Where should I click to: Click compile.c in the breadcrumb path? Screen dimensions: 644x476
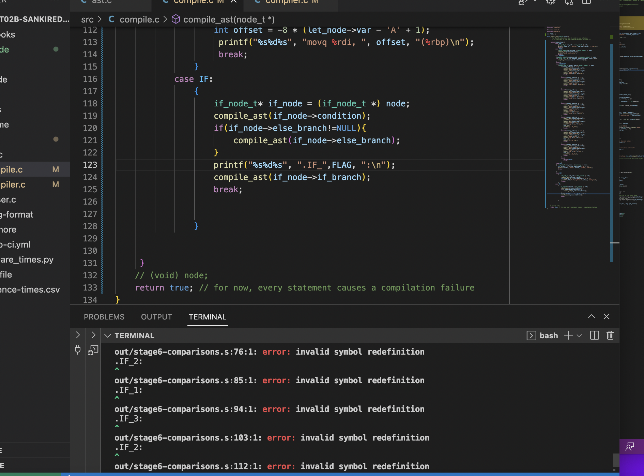click(x=139, y=19)
